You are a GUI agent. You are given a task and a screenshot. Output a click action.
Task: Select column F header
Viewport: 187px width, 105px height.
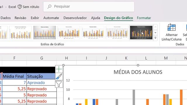coord(14,58)
